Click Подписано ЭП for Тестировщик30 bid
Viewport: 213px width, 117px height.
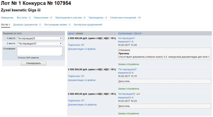click(76, 76)
